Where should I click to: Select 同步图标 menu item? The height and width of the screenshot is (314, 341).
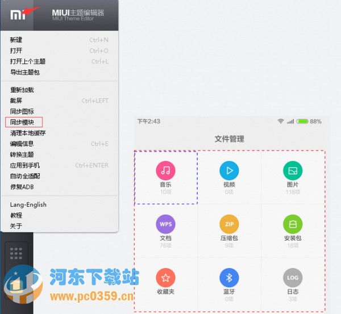(x=59, y=111)
